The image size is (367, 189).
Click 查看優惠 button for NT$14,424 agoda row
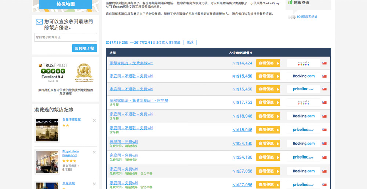coord(268,63)
